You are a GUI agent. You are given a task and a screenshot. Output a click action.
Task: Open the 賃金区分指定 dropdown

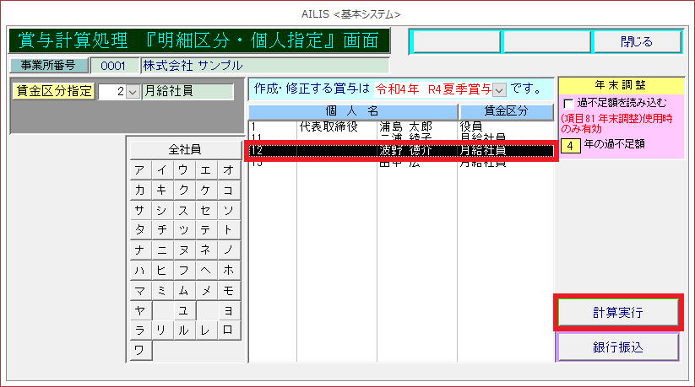[x=132, y=92]
